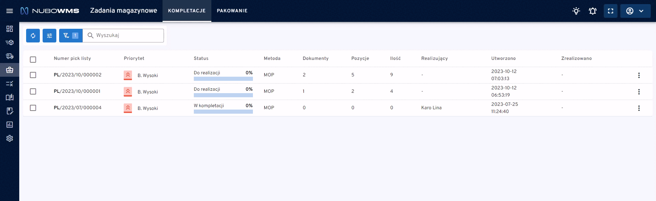Open the filter button with badge 1

click(x=70, y=36)
